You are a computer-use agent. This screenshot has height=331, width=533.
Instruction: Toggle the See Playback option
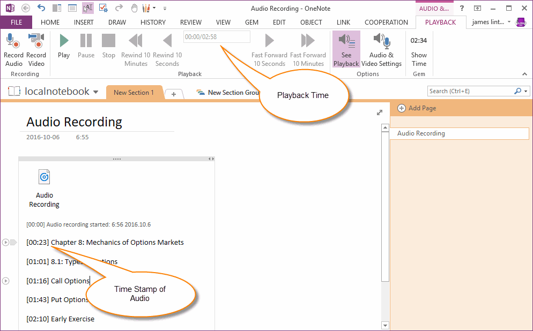tap(346, 50)
